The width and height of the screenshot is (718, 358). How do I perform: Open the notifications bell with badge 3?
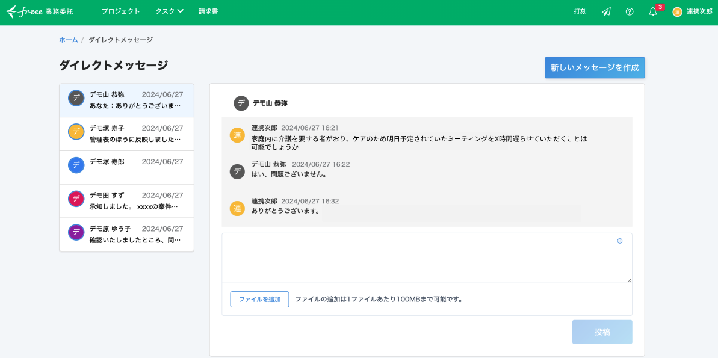tap(652, 11)
